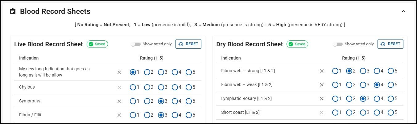The height and width of the screenshot is (124, 417).
Task: Clear rating on Fibrin web – strong row
Action: coord(321,71)
